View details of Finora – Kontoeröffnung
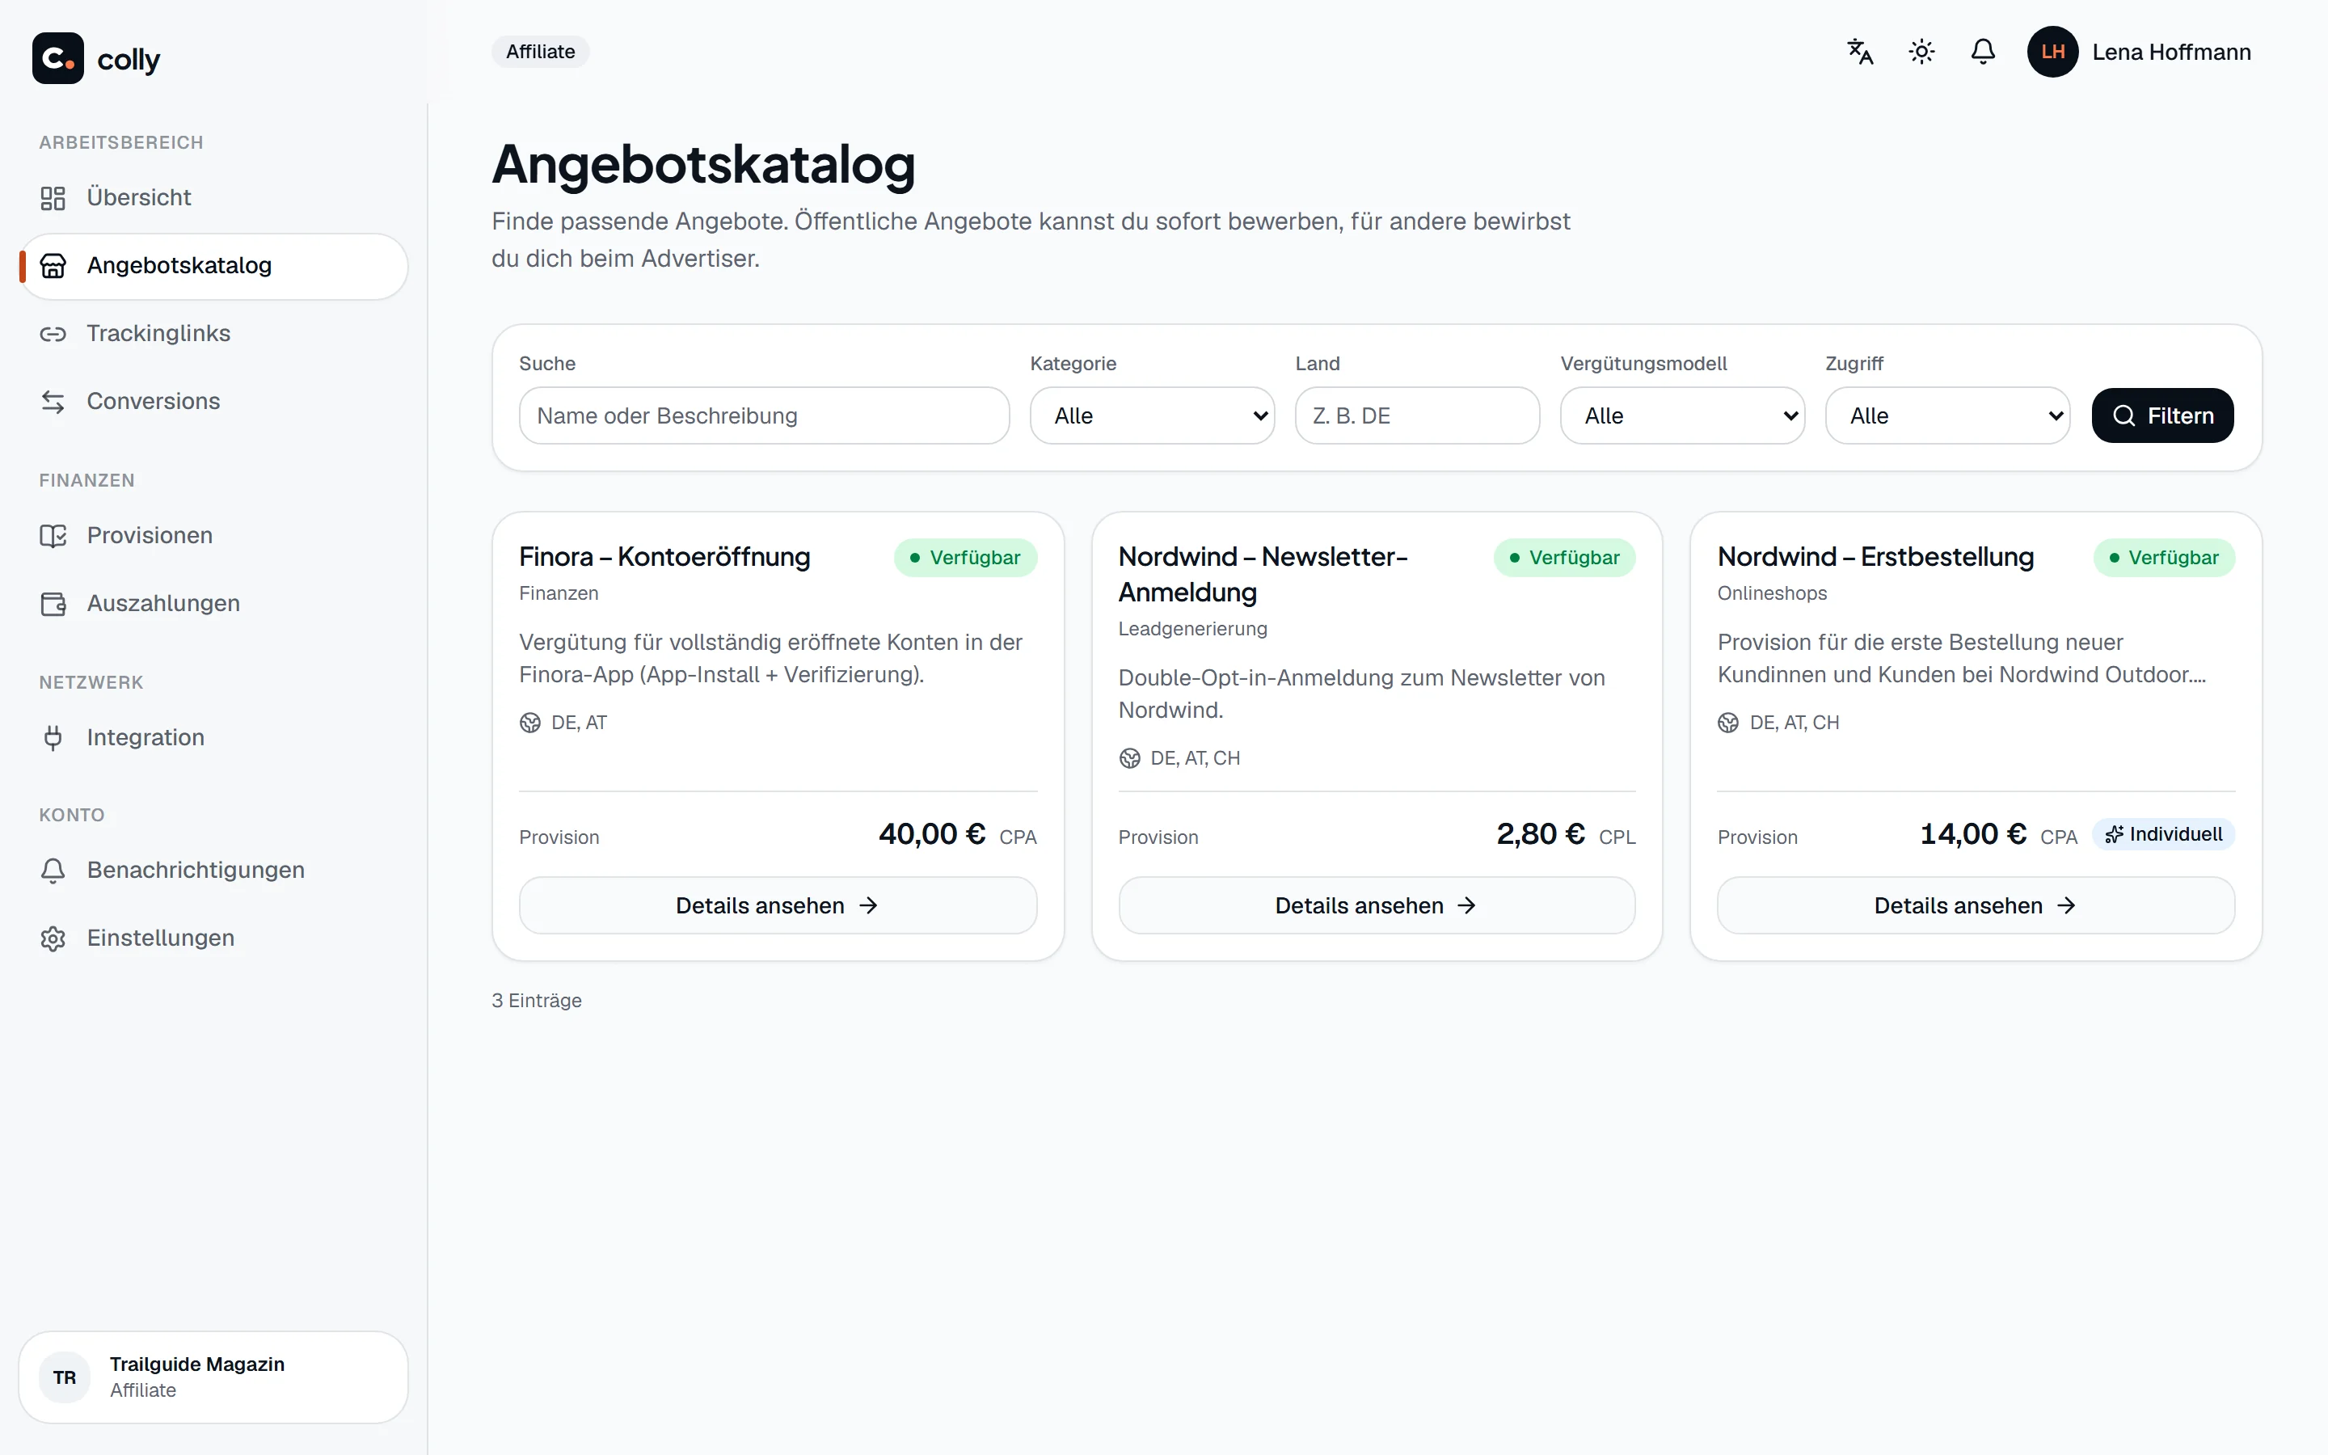Image resolution: width=2328 pixels, height=1455 pixels. pos(778,905)
